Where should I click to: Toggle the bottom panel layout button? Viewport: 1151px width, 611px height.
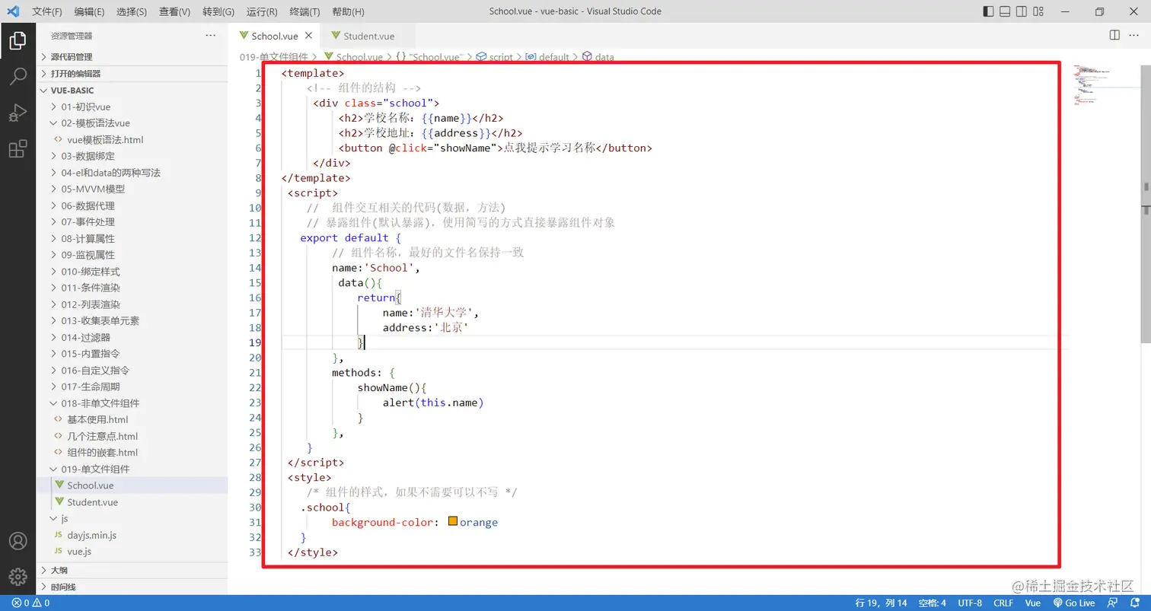click(1005, 11)
